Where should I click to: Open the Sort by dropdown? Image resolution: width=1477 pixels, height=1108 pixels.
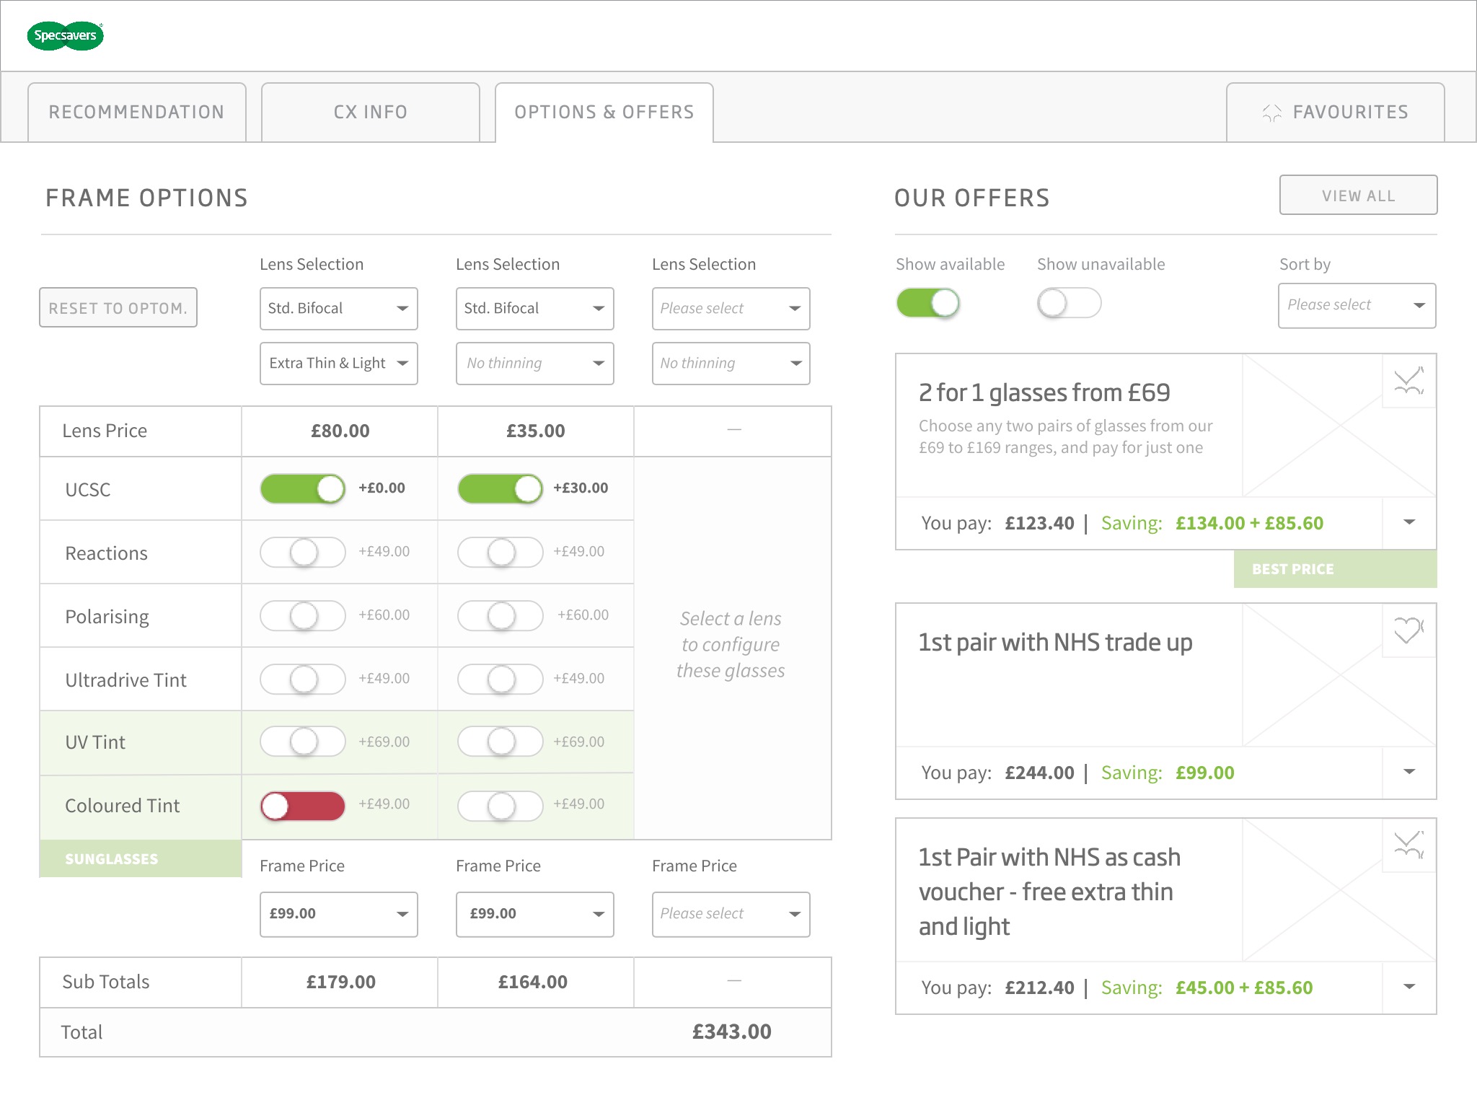[x=1357, y=305]
